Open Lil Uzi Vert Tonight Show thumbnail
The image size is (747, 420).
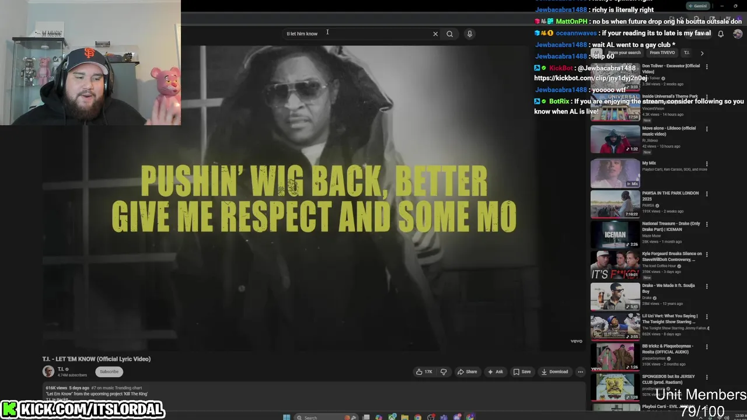pos(615,326)
